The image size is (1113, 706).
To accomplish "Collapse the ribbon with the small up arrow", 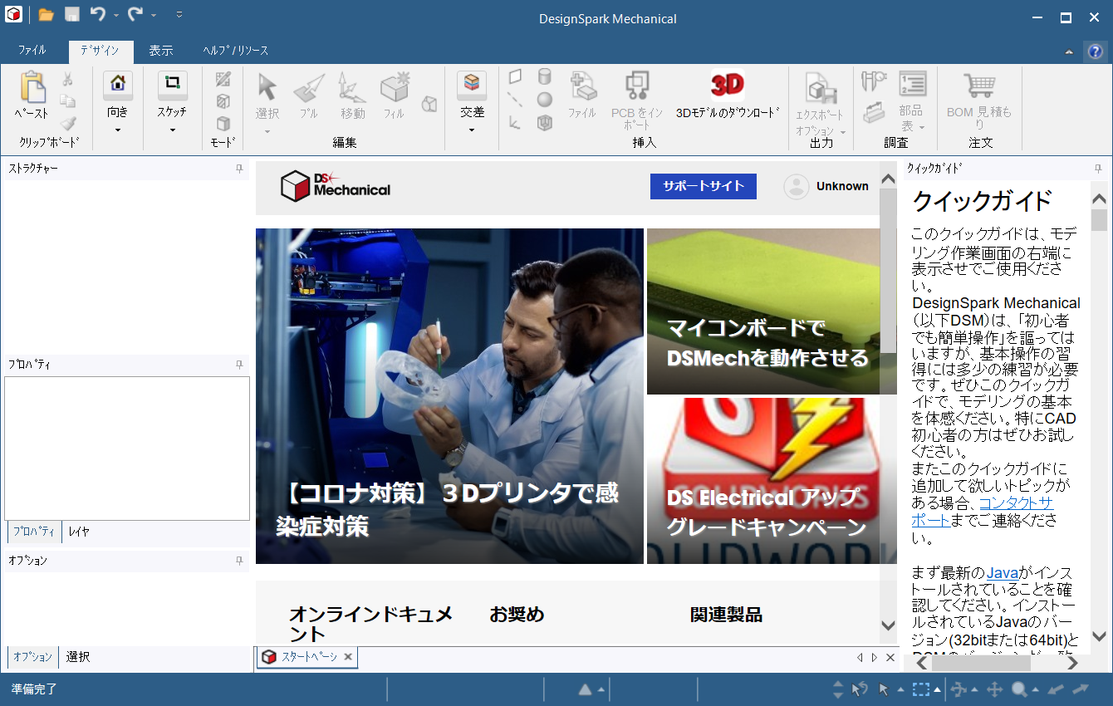I will tap(1069, 52).
